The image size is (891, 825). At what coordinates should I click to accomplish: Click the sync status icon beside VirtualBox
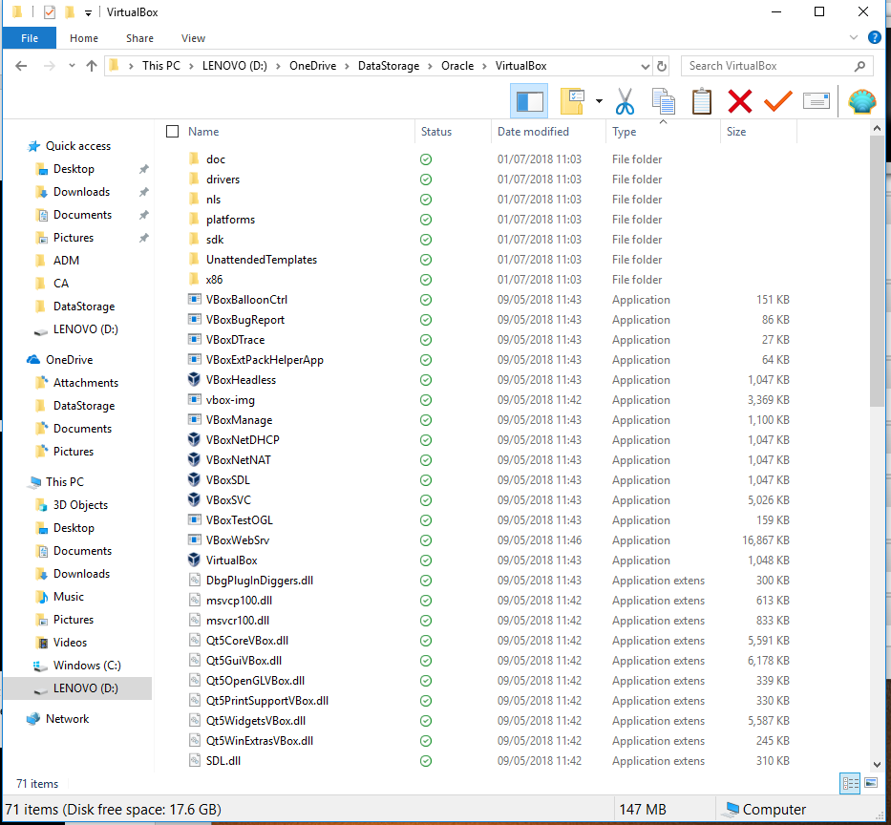425,561
